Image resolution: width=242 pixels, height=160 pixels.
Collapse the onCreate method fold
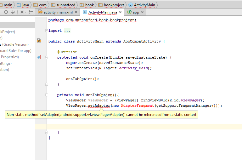(x=47, y=57)
